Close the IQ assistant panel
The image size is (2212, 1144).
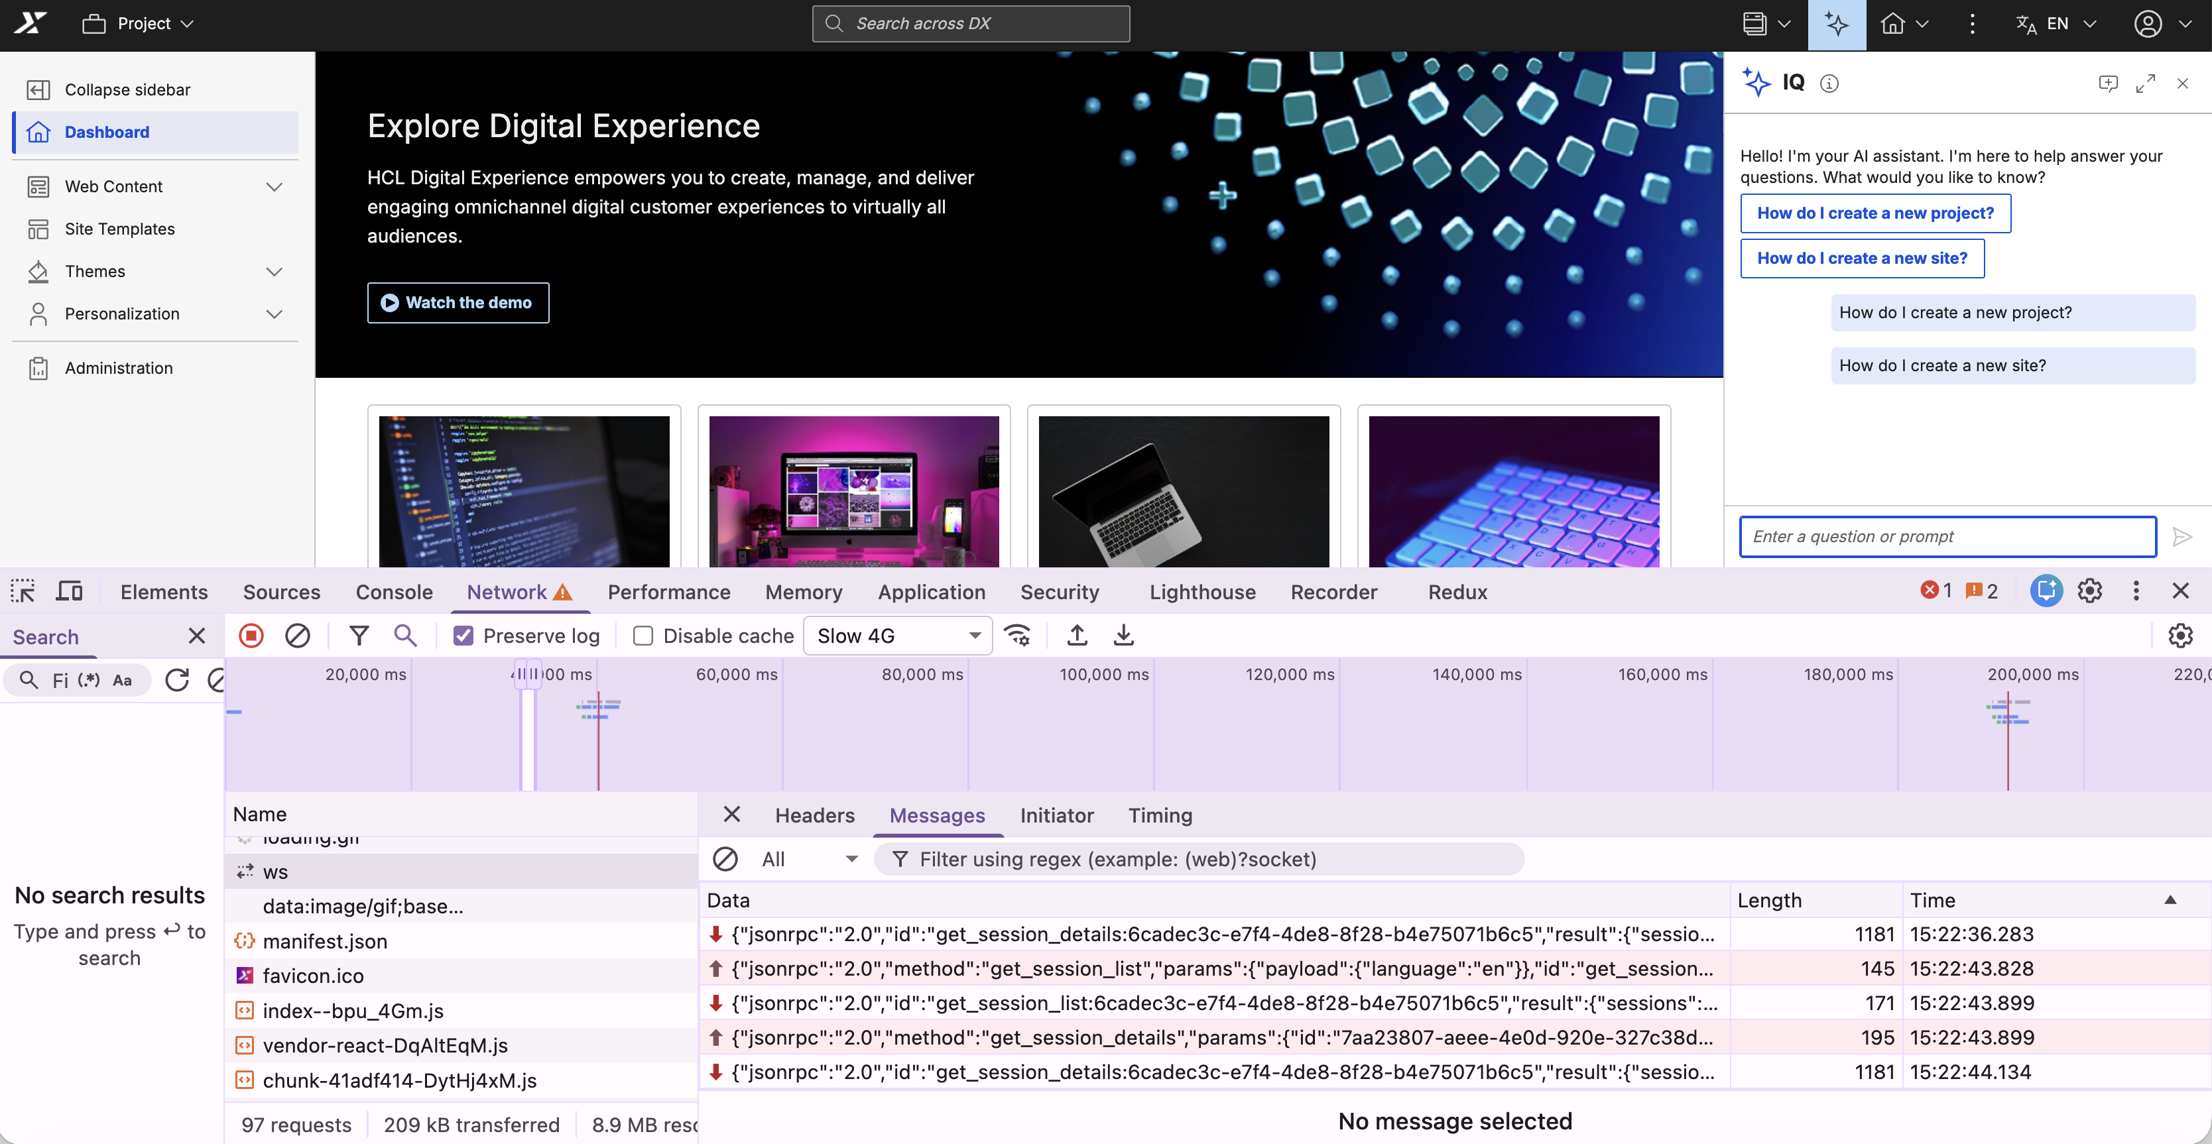[2182, 84]
